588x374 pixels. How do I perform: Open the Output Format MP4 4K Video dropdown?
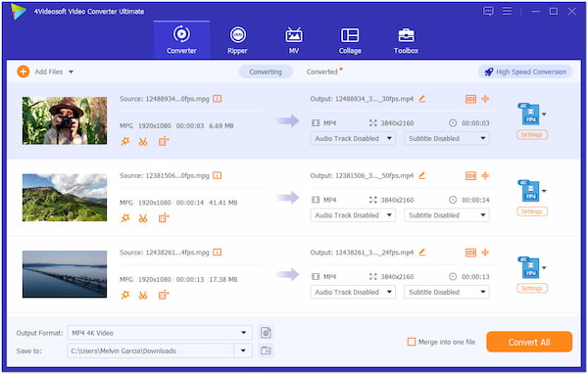[160, 333]
